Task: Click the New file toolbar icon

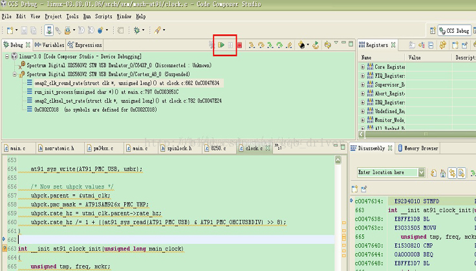Action: 10,30
